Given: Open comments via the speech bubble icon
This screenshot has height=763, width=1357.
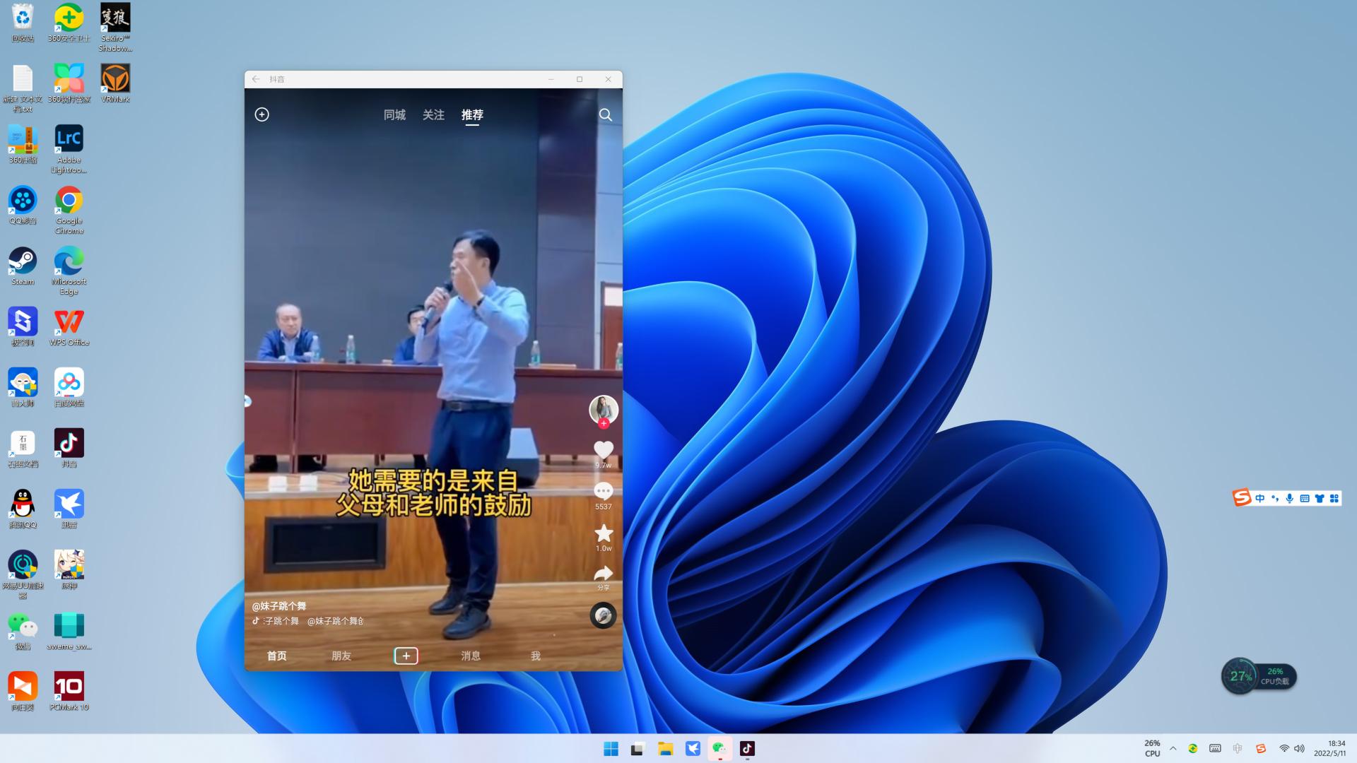Looking at the screenshot, I should [x=603, y=491].
